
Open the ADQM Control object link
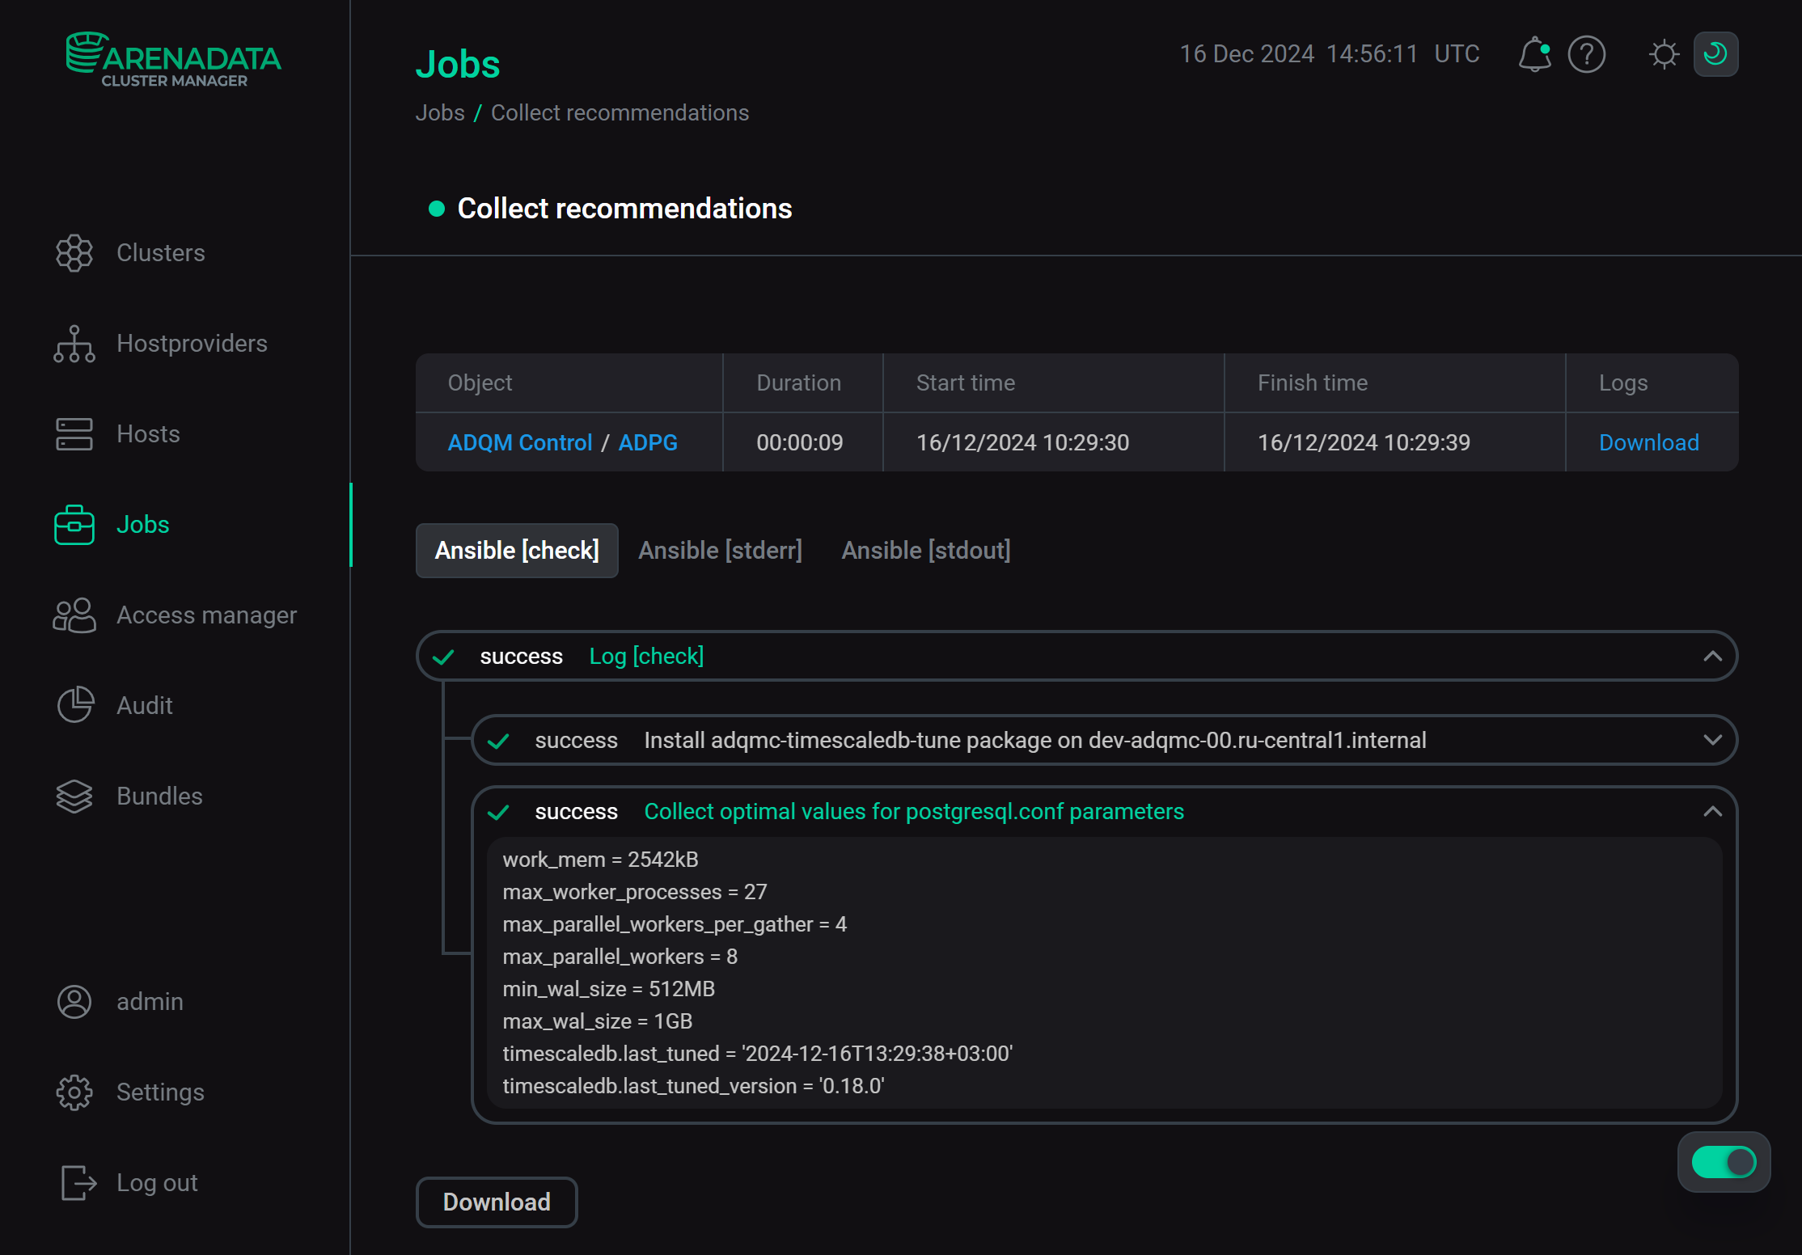pos(520,442)
